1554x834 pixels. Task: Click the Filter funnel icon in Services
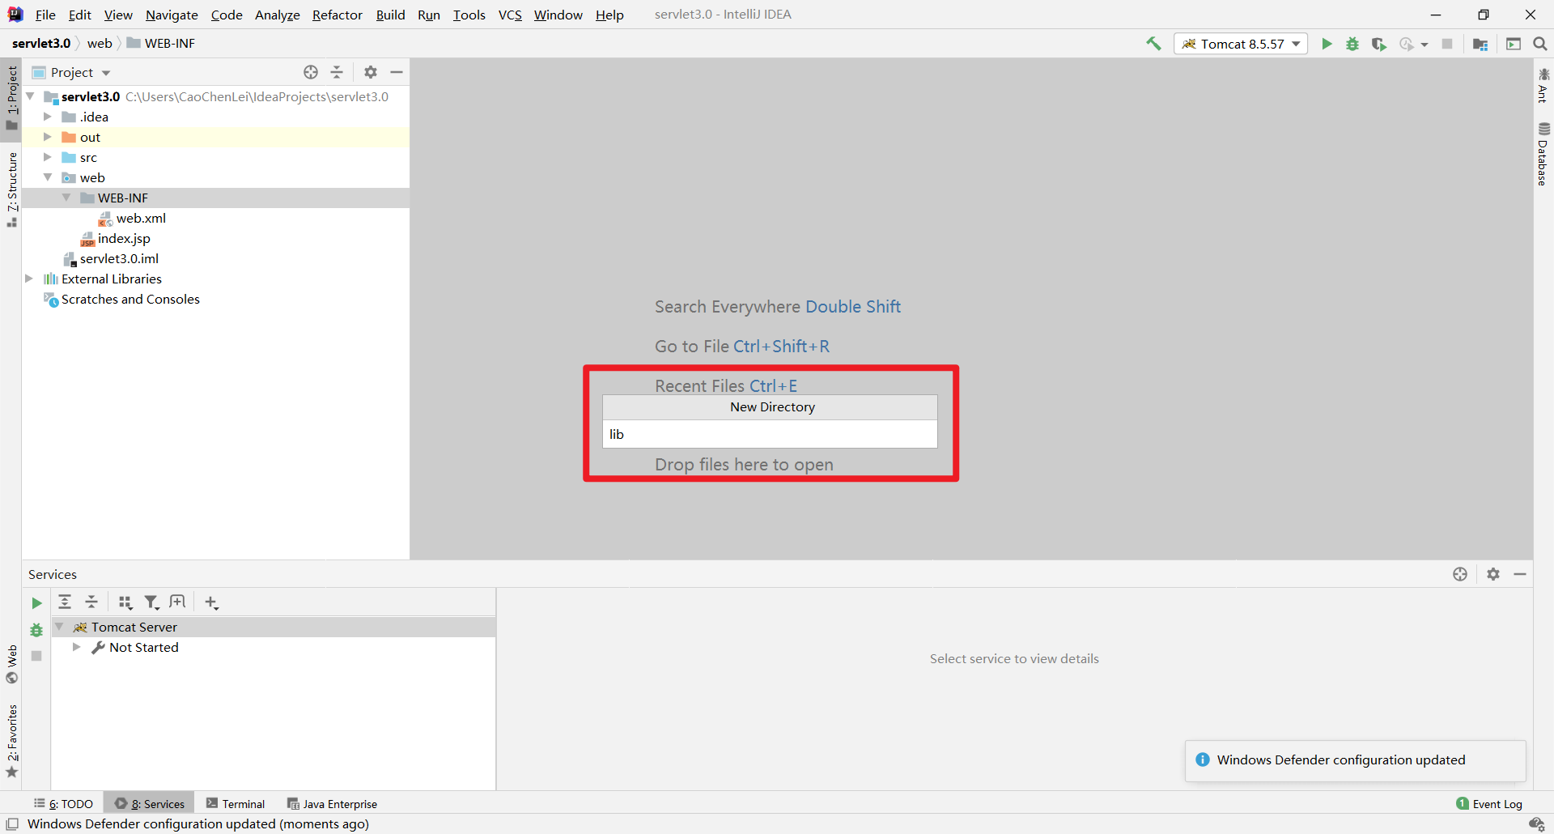151,602
